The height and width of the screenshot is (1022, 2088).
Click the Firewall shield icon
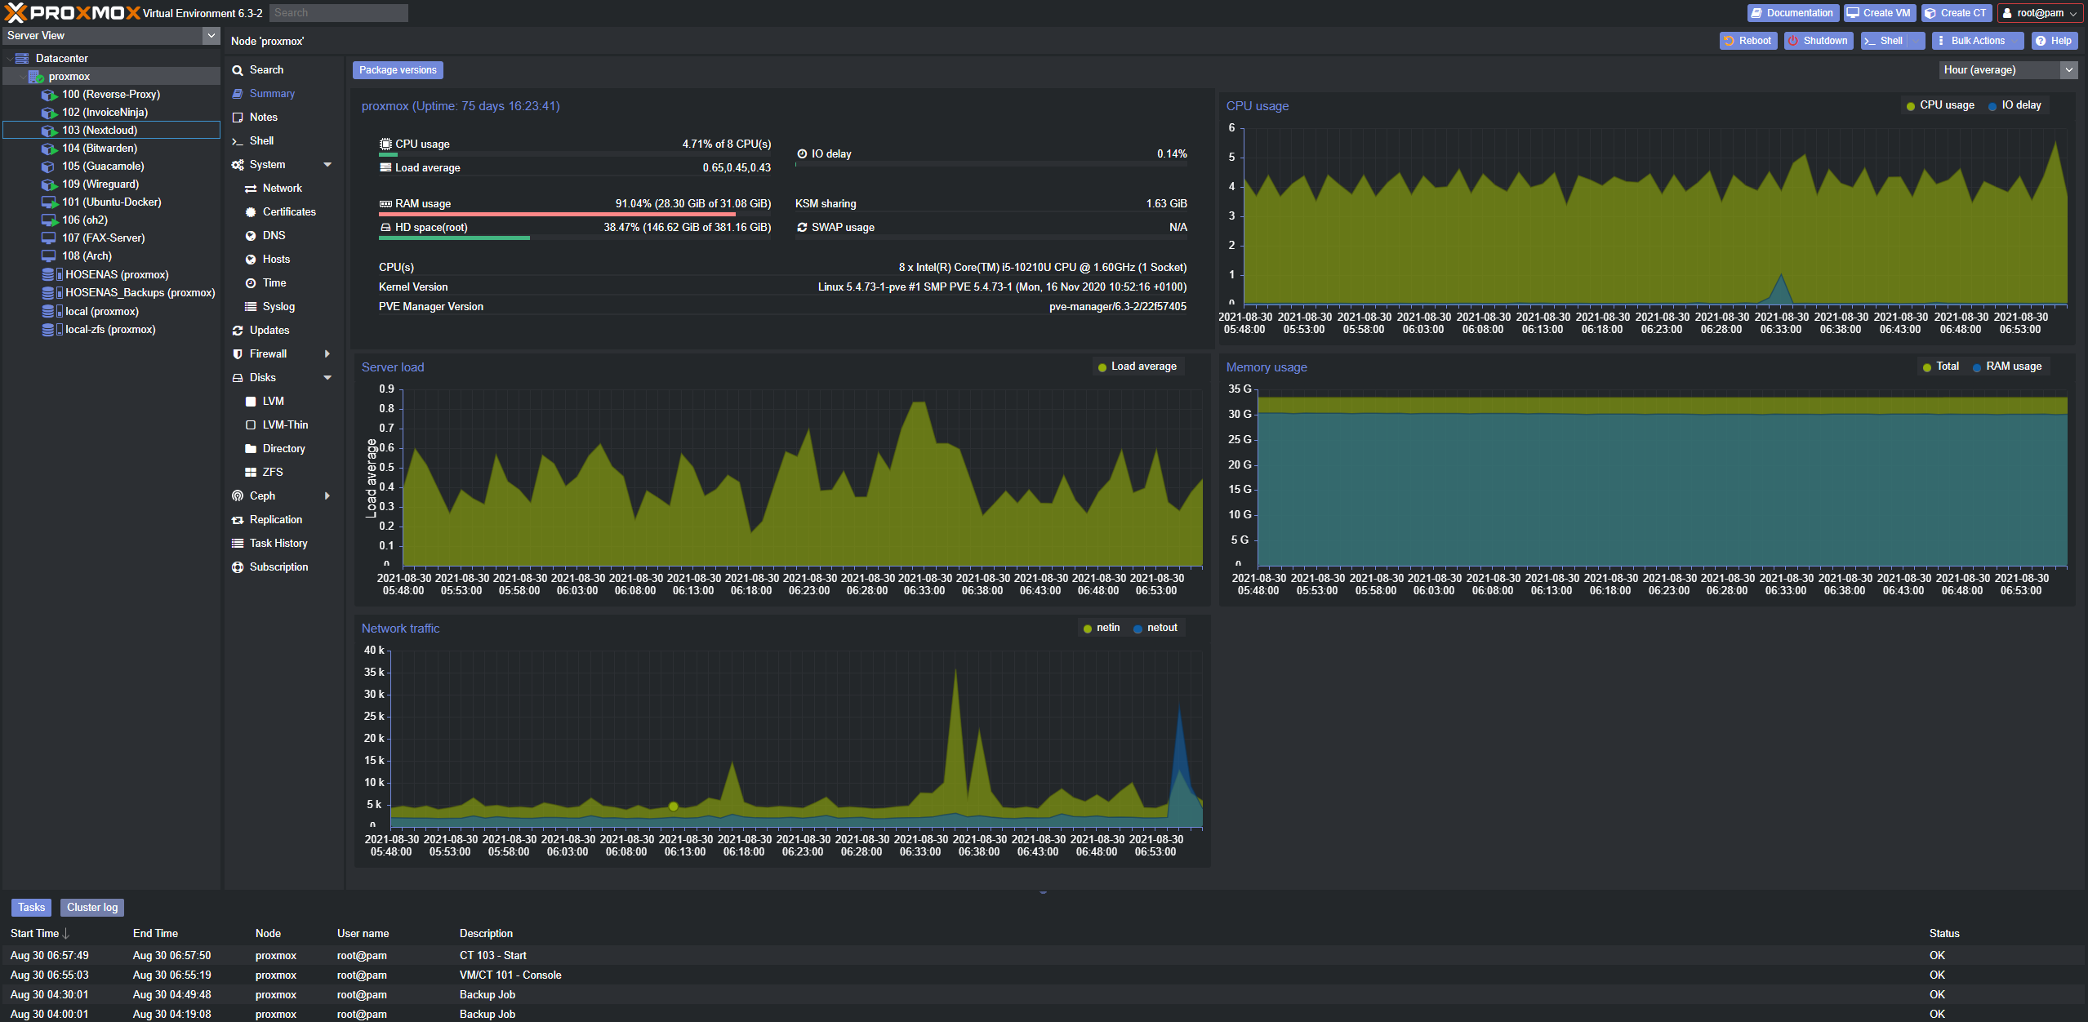238,354
